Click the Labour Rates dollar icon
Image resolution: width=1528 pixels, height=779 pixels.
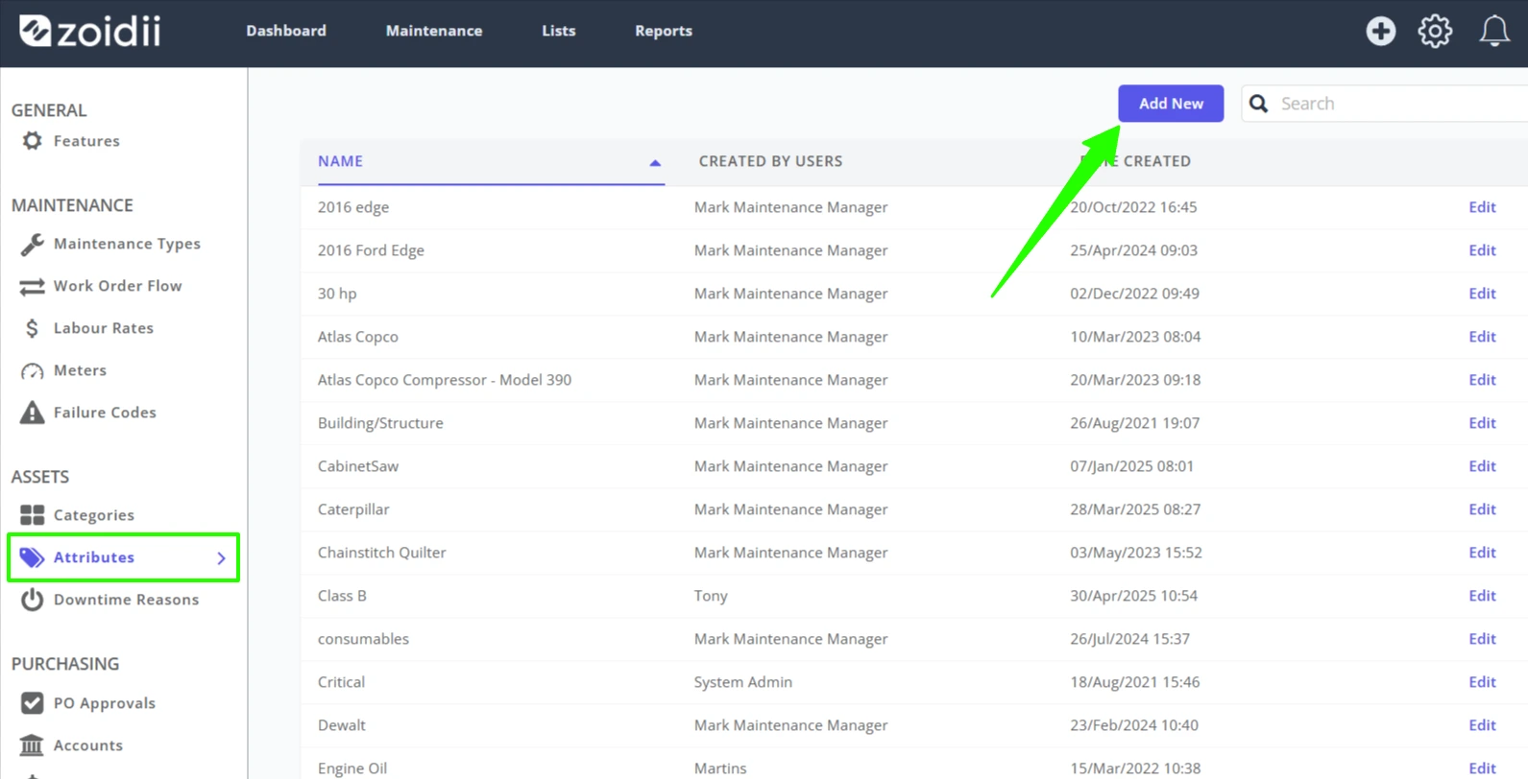click(32, 328)
